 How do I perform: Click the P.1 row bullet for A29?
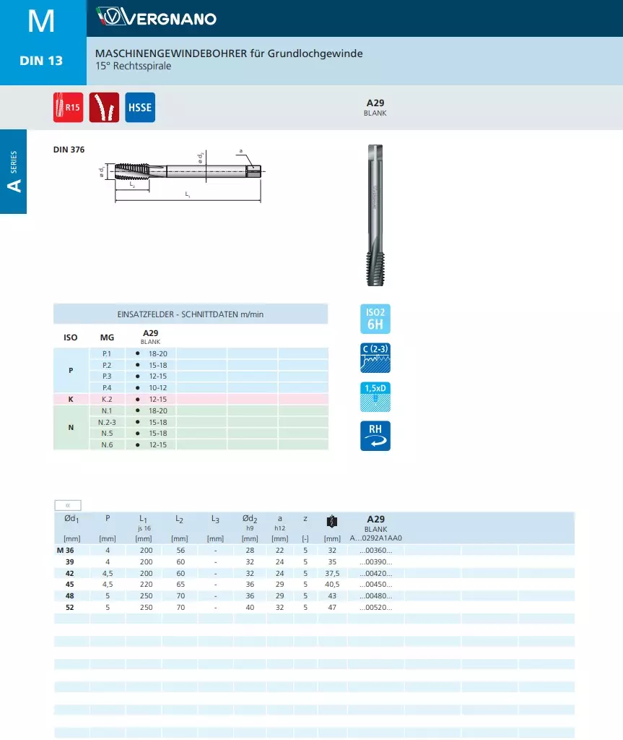click(x=137, y=353)
